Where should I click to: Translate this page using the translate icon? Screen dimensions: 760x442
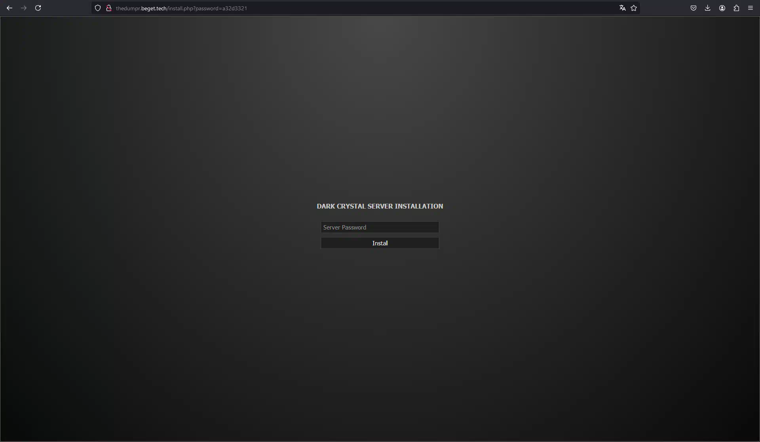pos(623,8)
